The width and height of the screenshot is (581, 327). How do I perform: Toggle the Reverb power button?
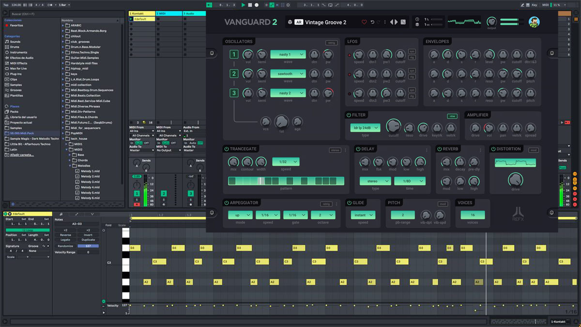[x=439, y=149]
